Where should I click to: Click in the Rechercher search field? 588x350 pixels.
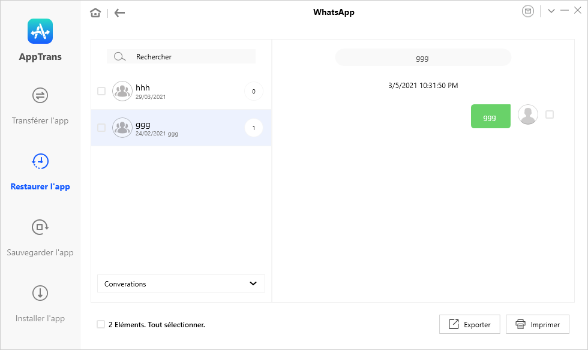click(181, 56)
